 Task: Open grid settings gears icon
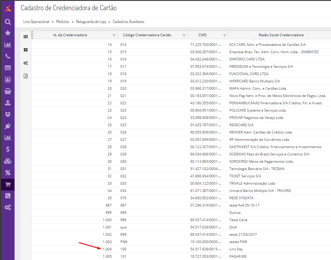click(26, 63)
